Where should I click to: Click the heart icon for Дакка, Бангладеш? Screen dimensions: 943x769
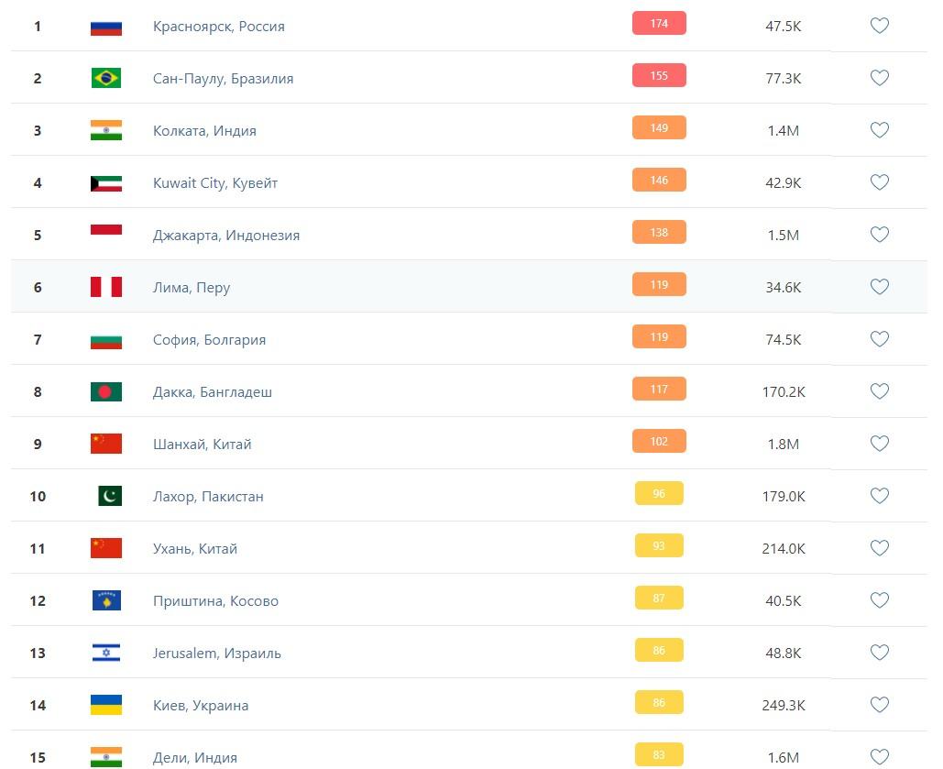point(879,391)
